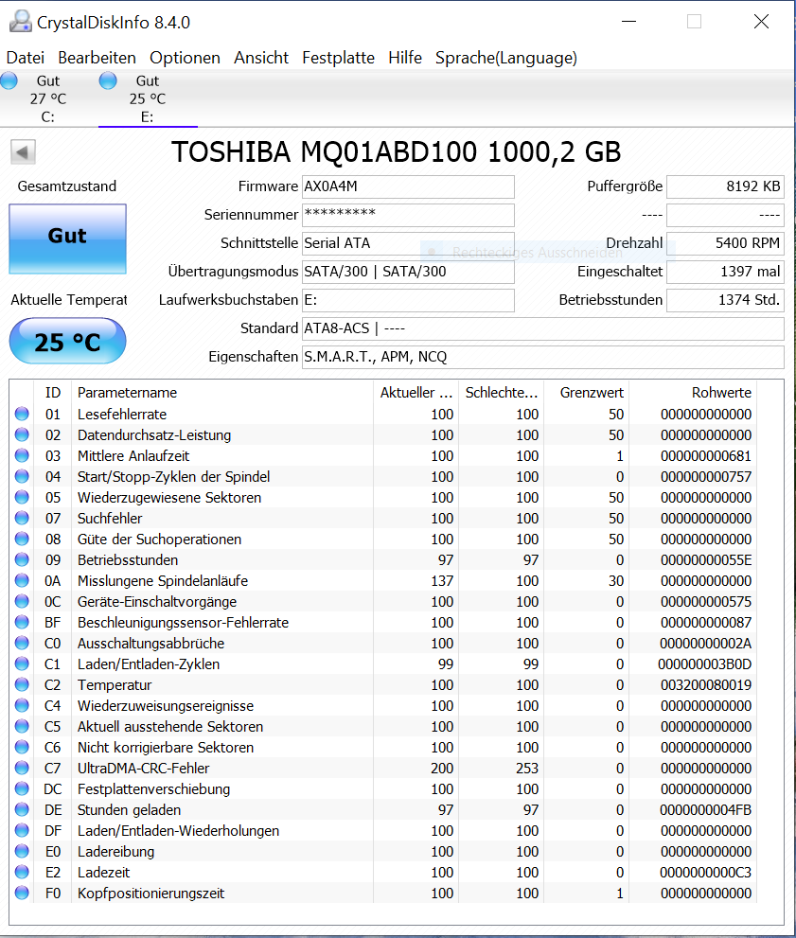Click status icon of Beschleunigungssensor-Fehlerrate row

click(22, 622)
